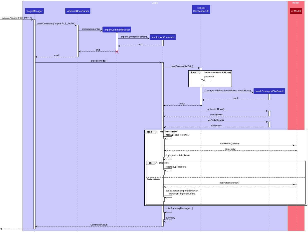Select the :AddressBookParser participant box
Image resolution: width=308 pixels, height=233 pixels.
[78, 11]
